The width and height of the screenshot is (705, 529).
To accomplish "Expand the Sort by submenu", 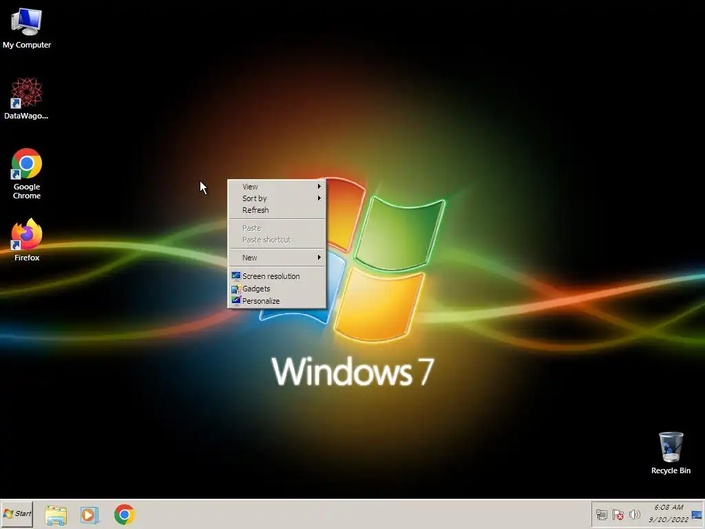I will 277,198.
